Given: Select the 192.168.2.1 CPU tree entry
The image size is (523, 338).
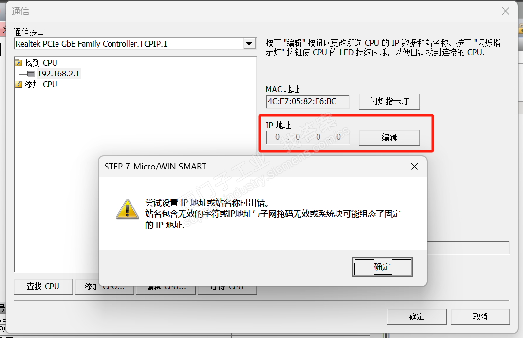Looking at the screenshot, I should (x=59, y=74).
